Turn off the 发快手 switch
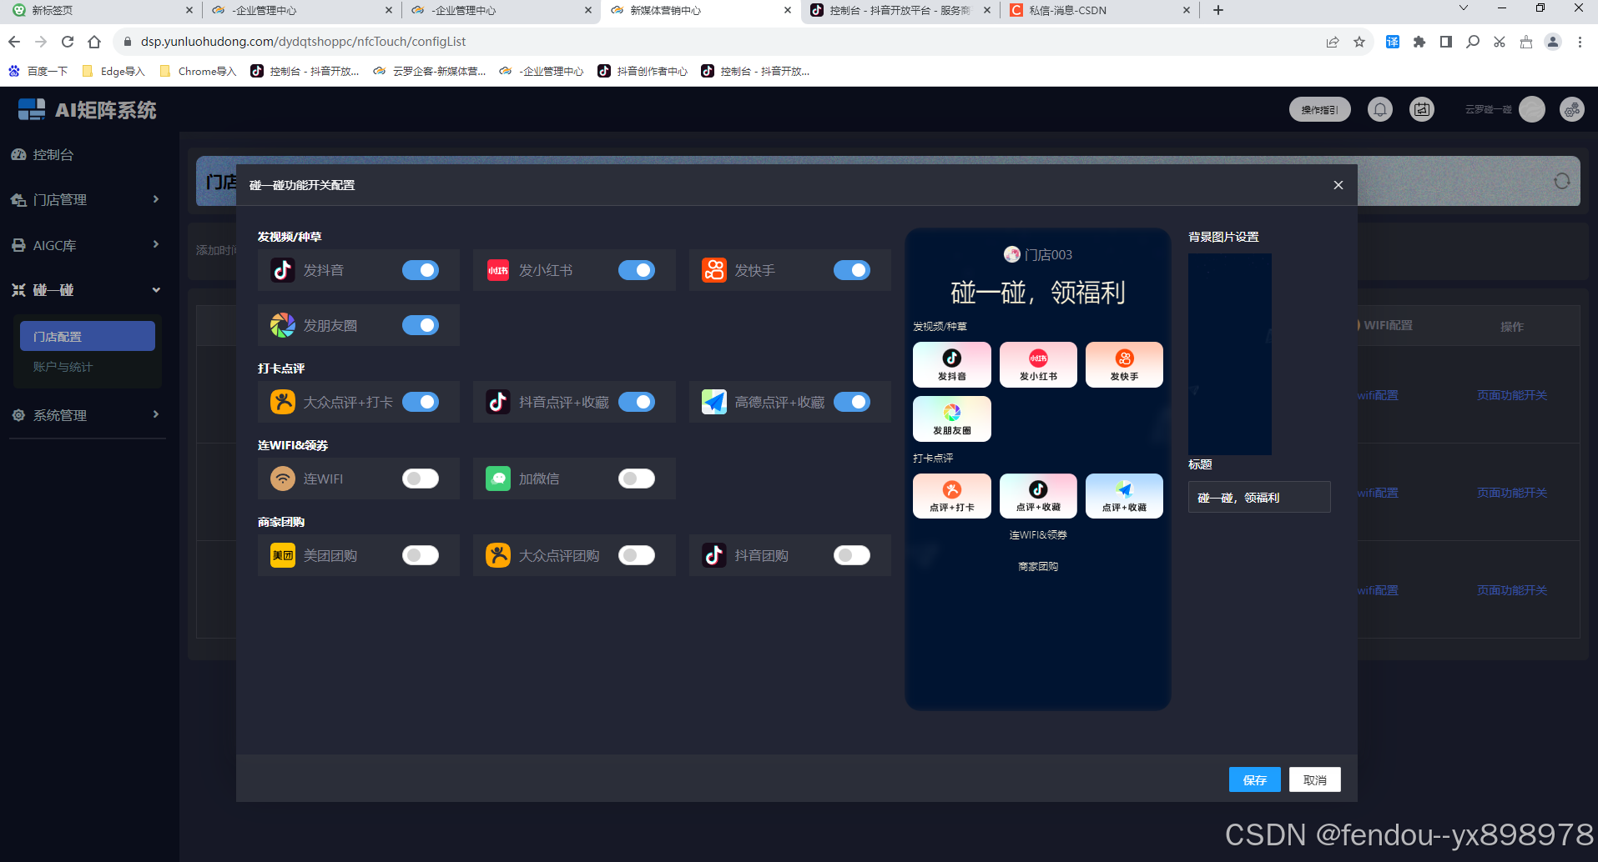The height and width of the screenshot is (862, 1598). click(x=852, y=270)
